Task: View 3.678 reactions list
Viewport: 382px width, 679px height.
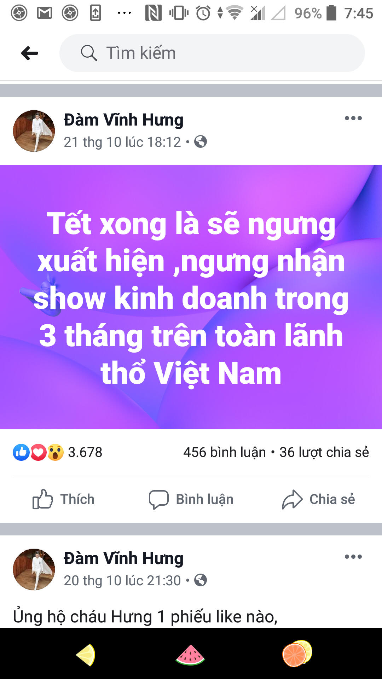Action: click(x=58, y=452)
